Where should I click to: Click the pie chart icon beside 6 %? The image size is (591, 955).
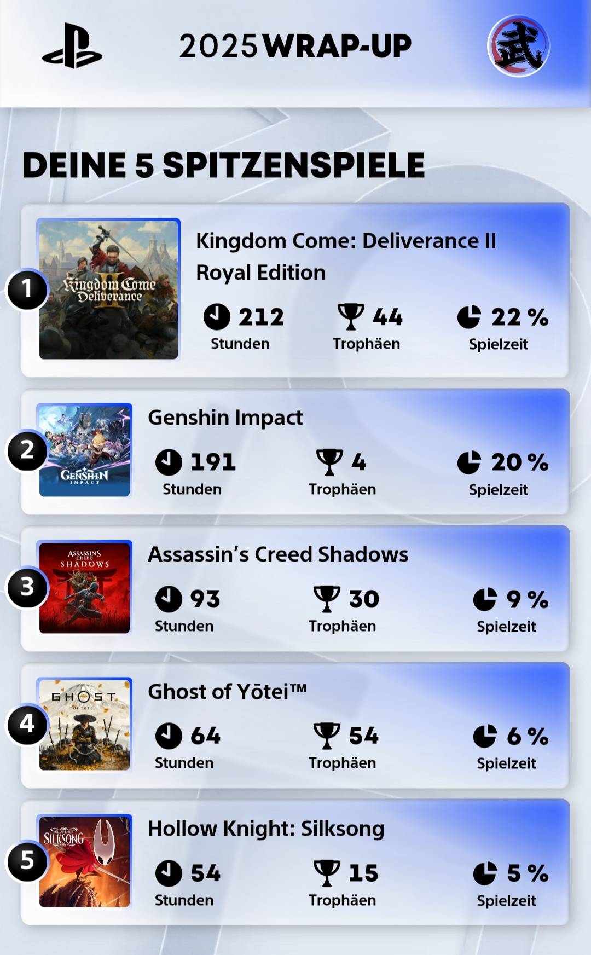[485, 736]
